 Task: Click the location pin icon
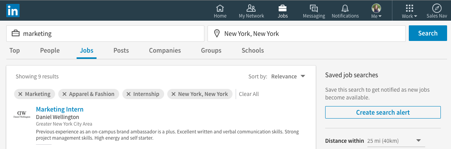pos(217,34)
